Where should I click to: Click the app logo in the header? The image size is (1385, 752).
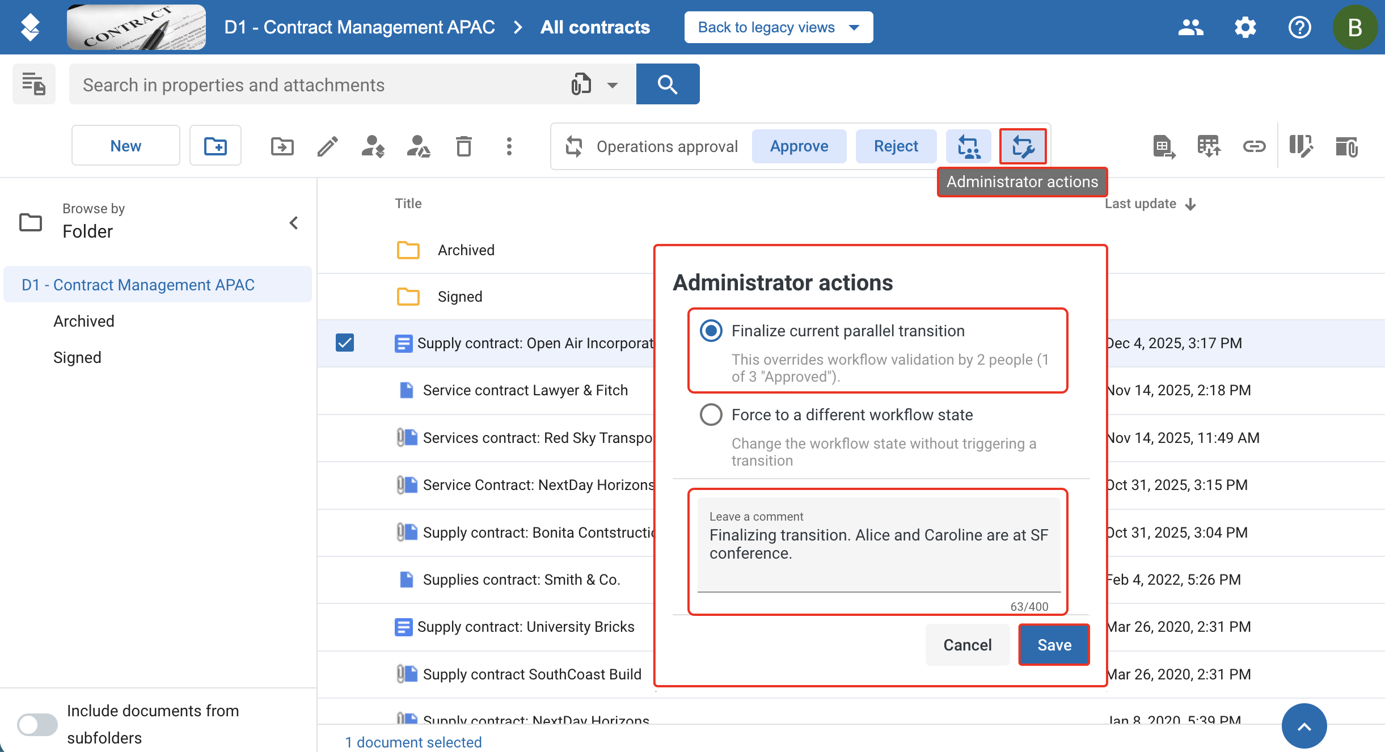click(30, 27)
